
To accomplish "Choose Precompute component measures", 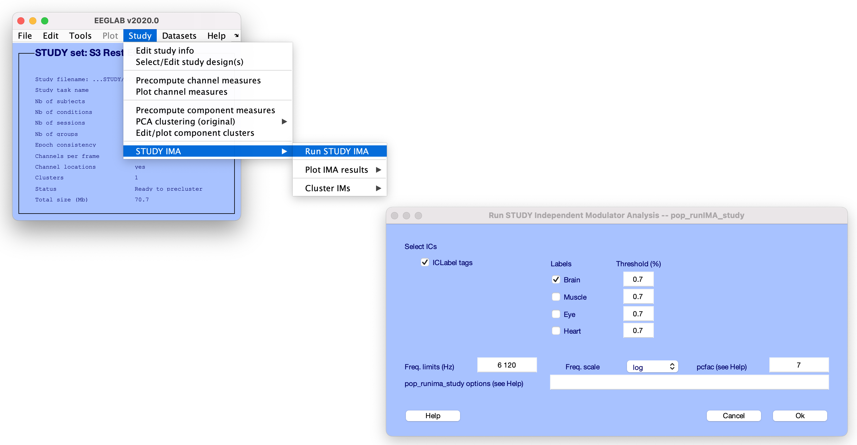I will pos(205,110).
